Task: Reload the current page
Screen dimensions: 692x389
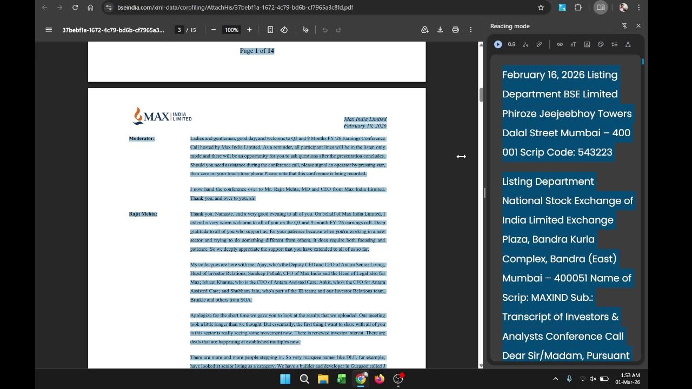Action: click(75, 8)
